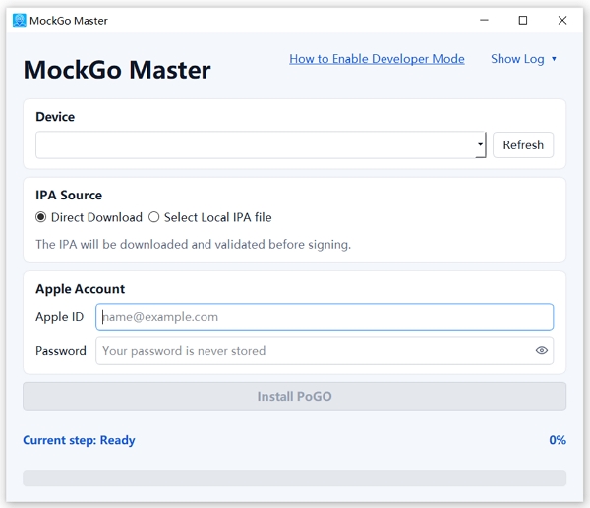Click the Device section label
590x508 pixels.
tap(55, 117)
